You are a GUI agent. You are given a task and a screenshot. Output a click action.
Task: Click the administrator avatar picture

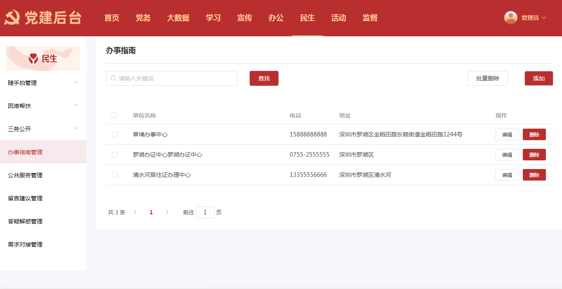click(x=510, y=18)
